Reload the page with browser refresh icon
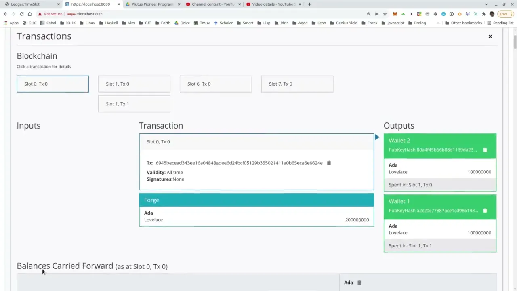This screenshot has height=291, width=517. point(21,14)
